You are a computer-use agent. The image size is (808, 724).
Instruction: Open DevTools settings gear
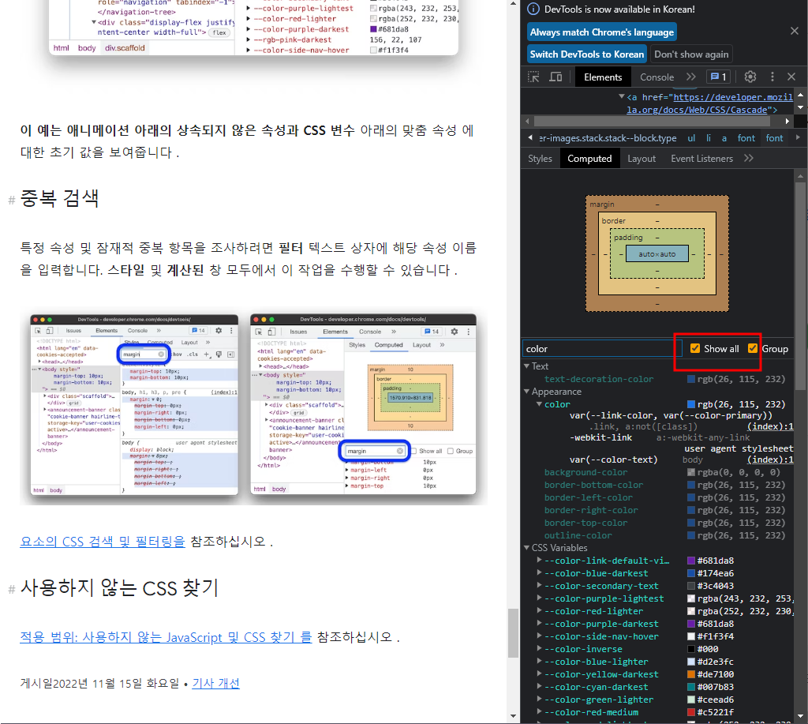tap(750, 77)
